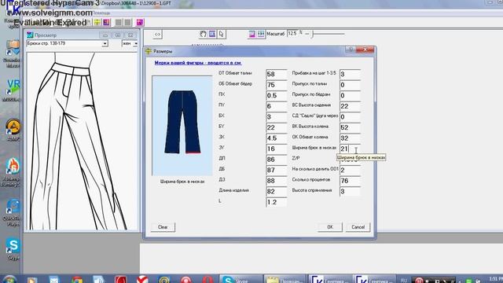
Task: Click the multicolored icon next to yellow cross
Action: [x=107, y=22]
